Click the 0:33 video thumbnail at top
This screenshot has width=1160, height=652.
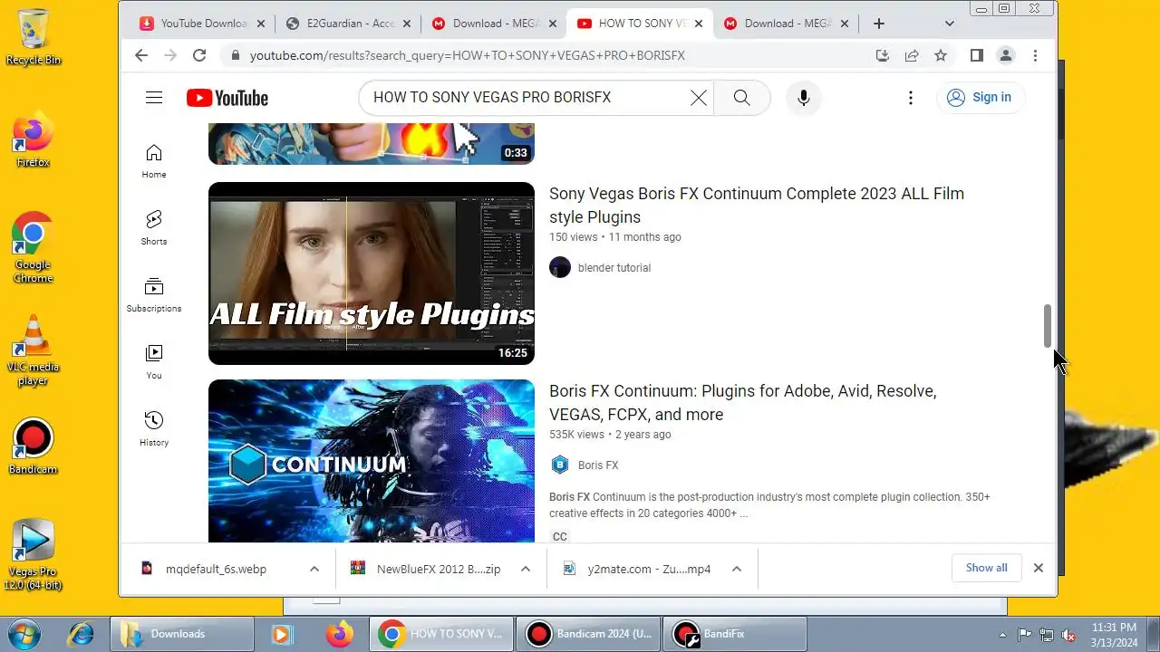372,144
